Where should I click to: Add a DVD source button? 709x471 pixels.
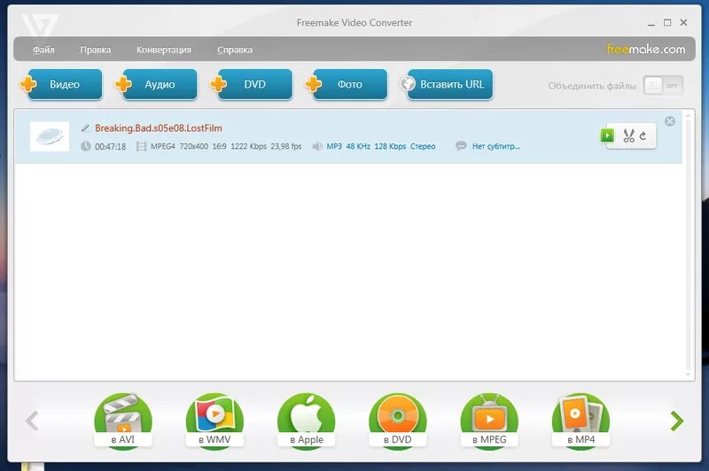(252, 84)
